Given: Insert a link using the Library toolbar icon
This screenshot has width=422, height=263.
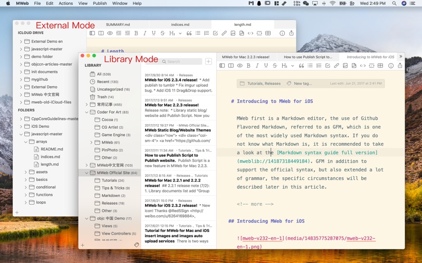Looking at the screenshot, I should pos(336,66).
